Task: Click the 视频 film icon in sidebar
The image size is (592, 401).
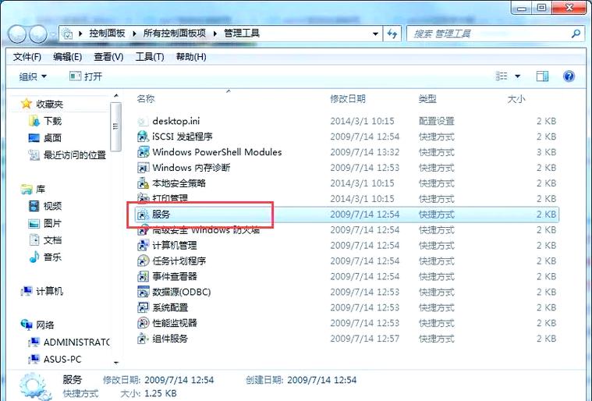Action: coord(34,206)
